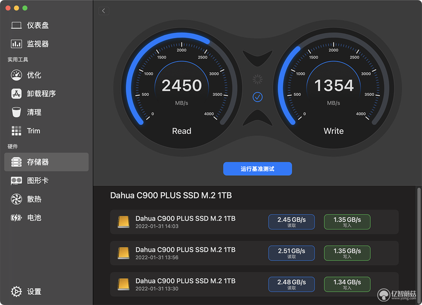Click drive icon of 13:30 benchmark result
The image size is (422, 305).
123,284
